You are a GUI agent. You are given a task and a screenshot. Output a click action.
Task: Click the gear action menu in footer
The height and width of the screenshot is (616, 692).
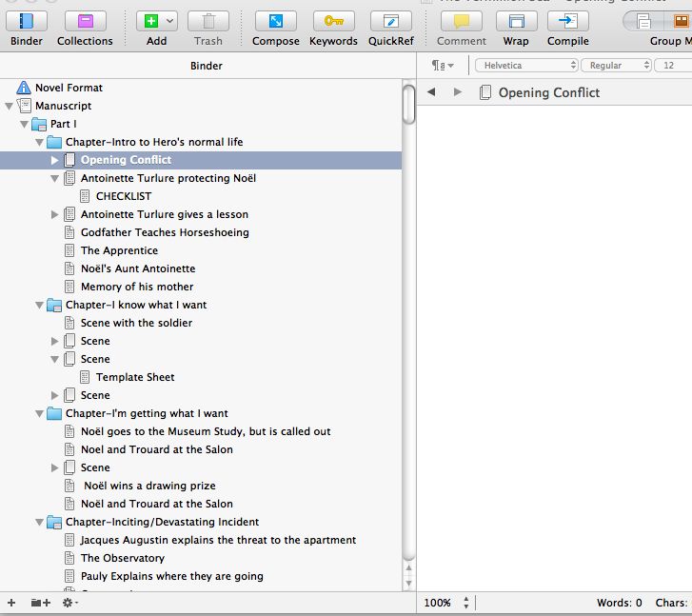(x=69, y=603)
